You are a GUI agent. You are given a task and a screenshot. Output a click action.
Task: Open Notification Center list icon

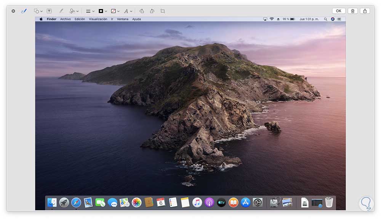click(x=339, y=19)
